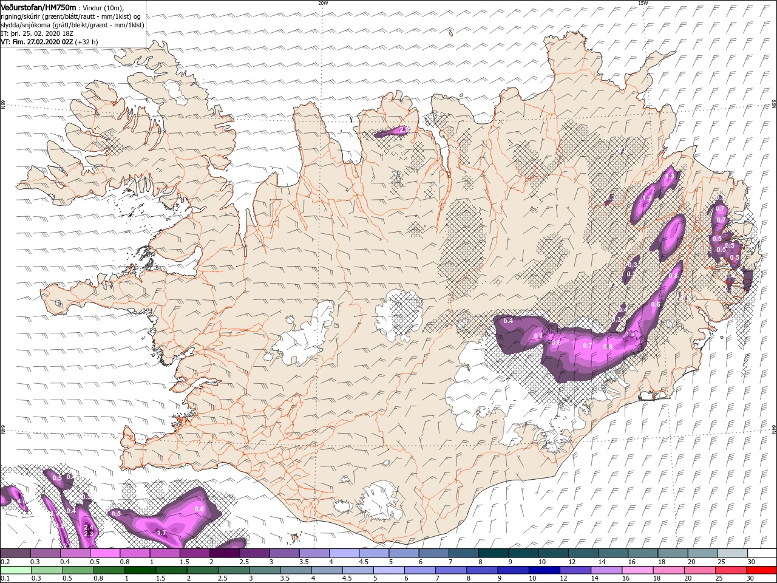Image resolution: width=777 pixels, height=583 pixels.
Task: Click the '(+32 h)' forecast offset text
Action: (87, 42)
